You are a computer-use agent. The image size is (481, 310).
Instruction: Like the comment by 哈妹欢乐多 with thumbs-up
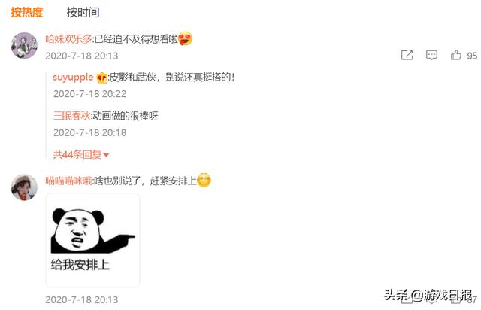tap(456, 55)
